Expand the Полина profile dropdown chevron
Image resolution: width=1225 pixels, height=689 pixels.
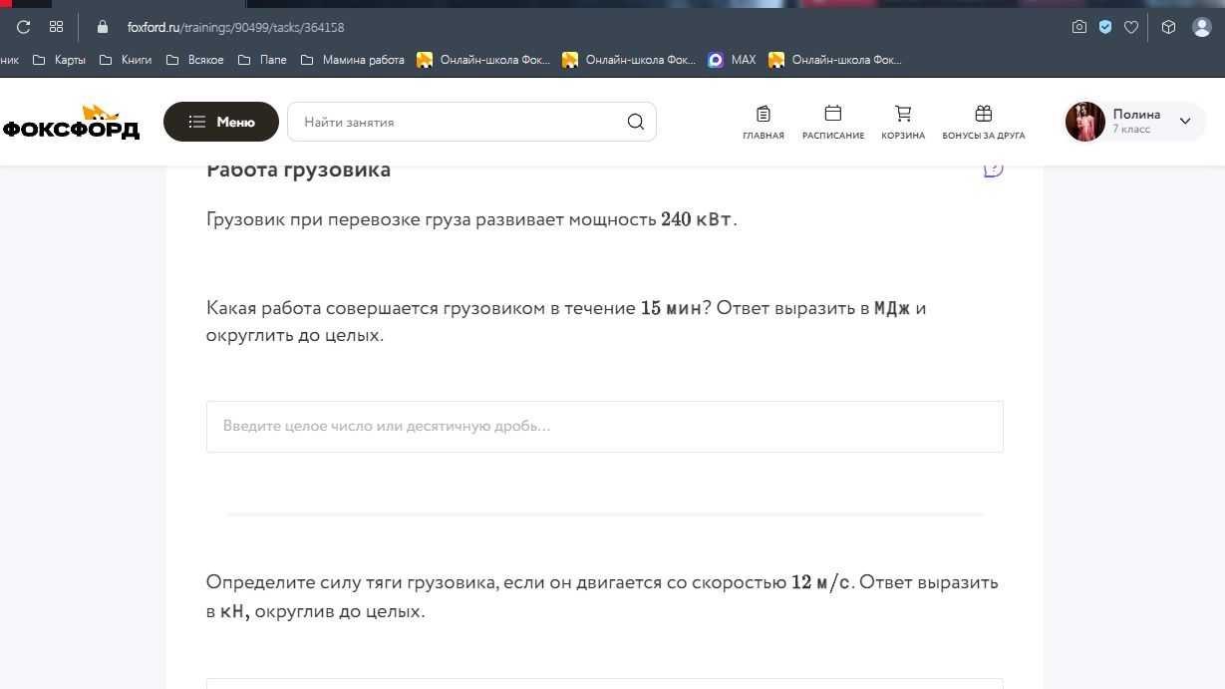click(1185, 122)
